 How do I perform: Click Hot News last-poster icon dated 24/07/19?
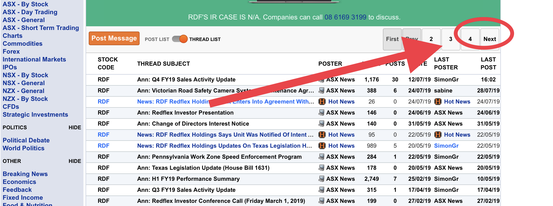click(438, 102)
